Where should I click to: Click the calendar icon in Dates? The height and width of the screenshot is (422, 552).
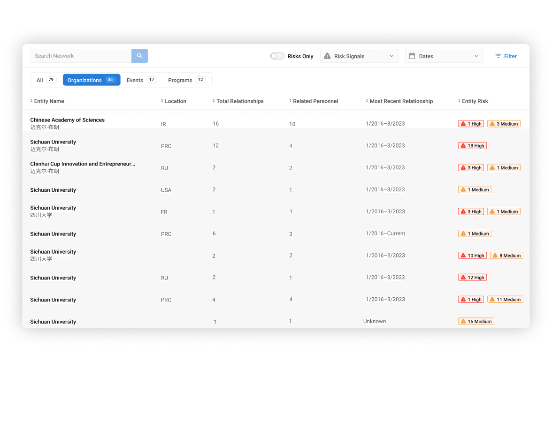[x=412, y=56]
